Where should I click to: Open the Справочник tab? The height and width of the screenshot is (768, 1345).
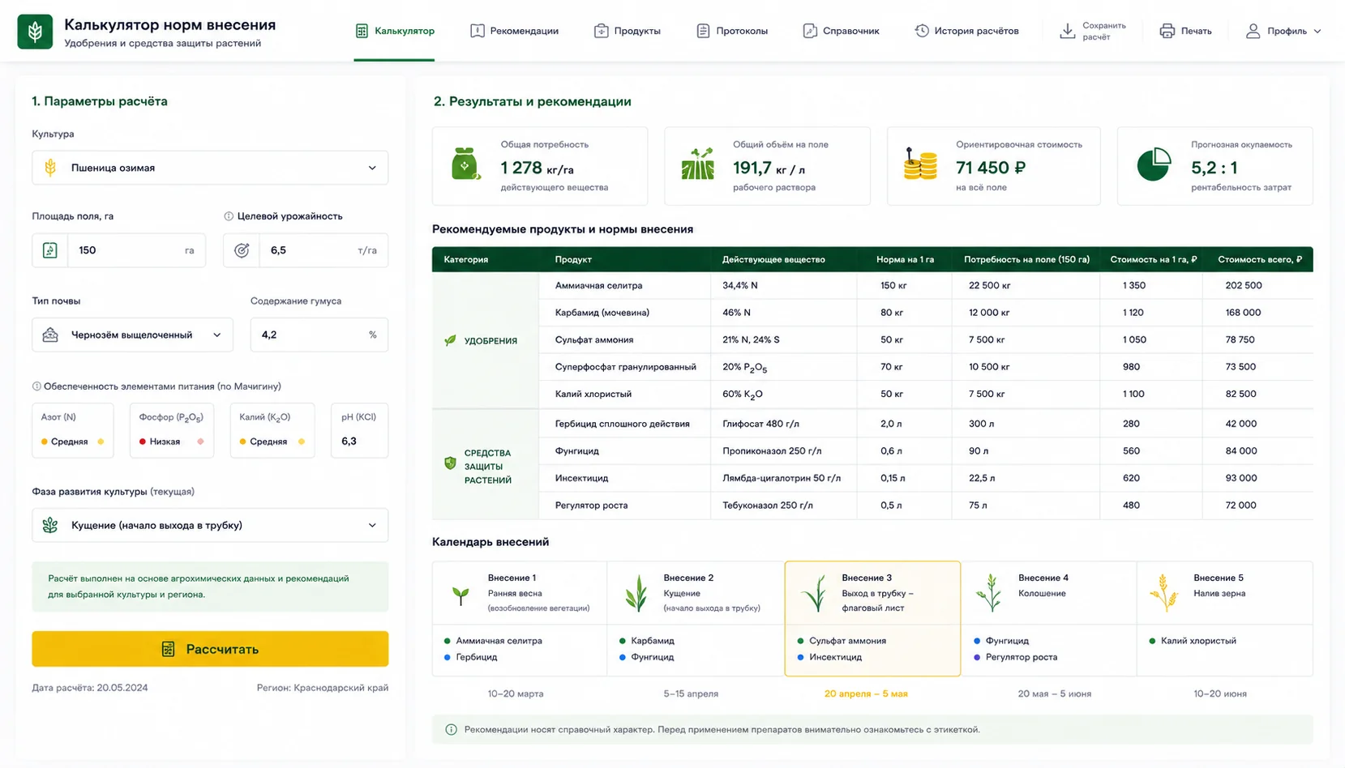[x=841, y=31]
